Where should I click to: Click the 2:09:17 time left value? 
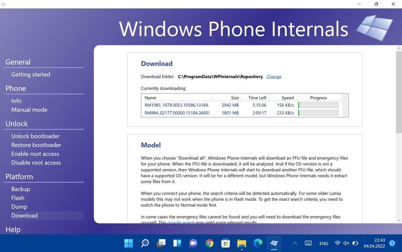(x=259, y=113)
